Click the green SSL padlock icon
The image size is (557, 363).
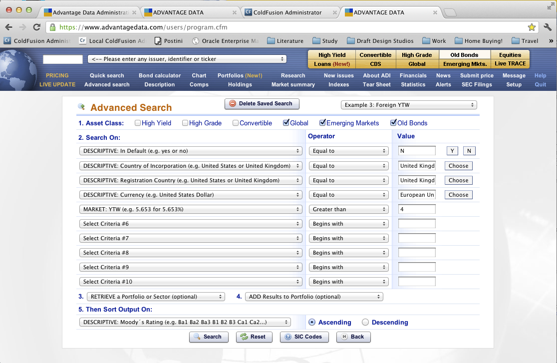click(x=52, y=27)
